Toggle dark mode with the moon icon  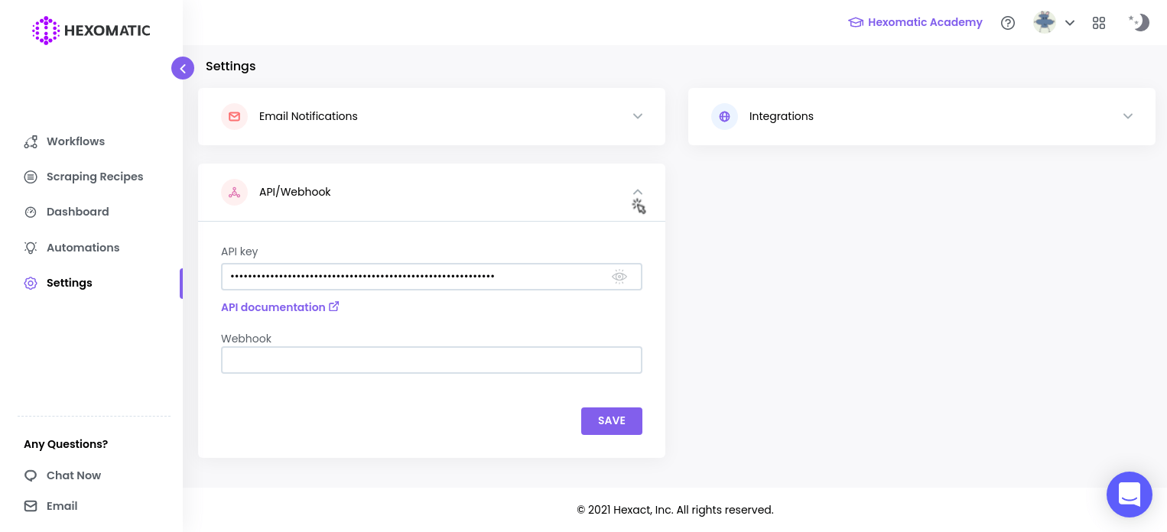[x=1139, y=23]
